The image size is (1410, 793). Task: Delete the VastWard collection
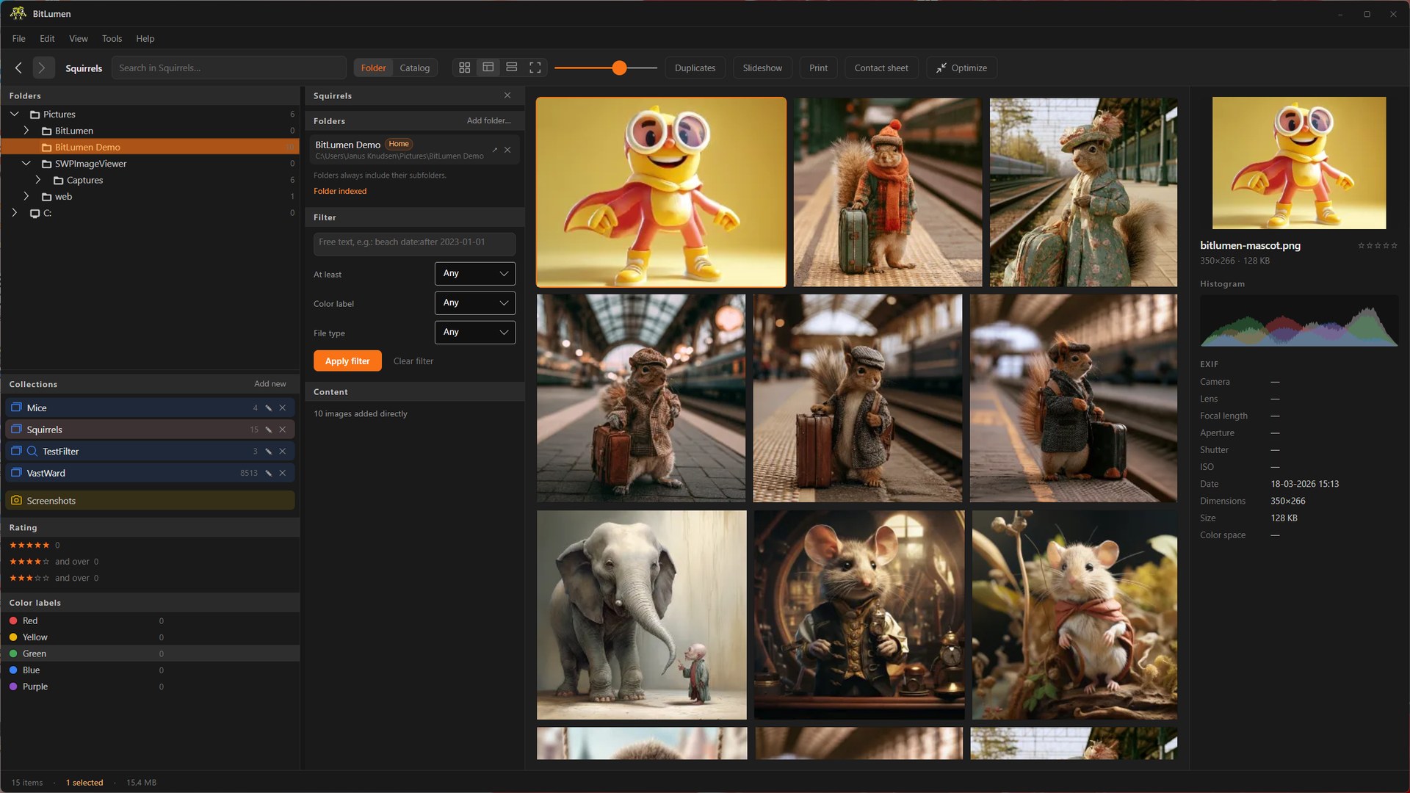[283, 474]
